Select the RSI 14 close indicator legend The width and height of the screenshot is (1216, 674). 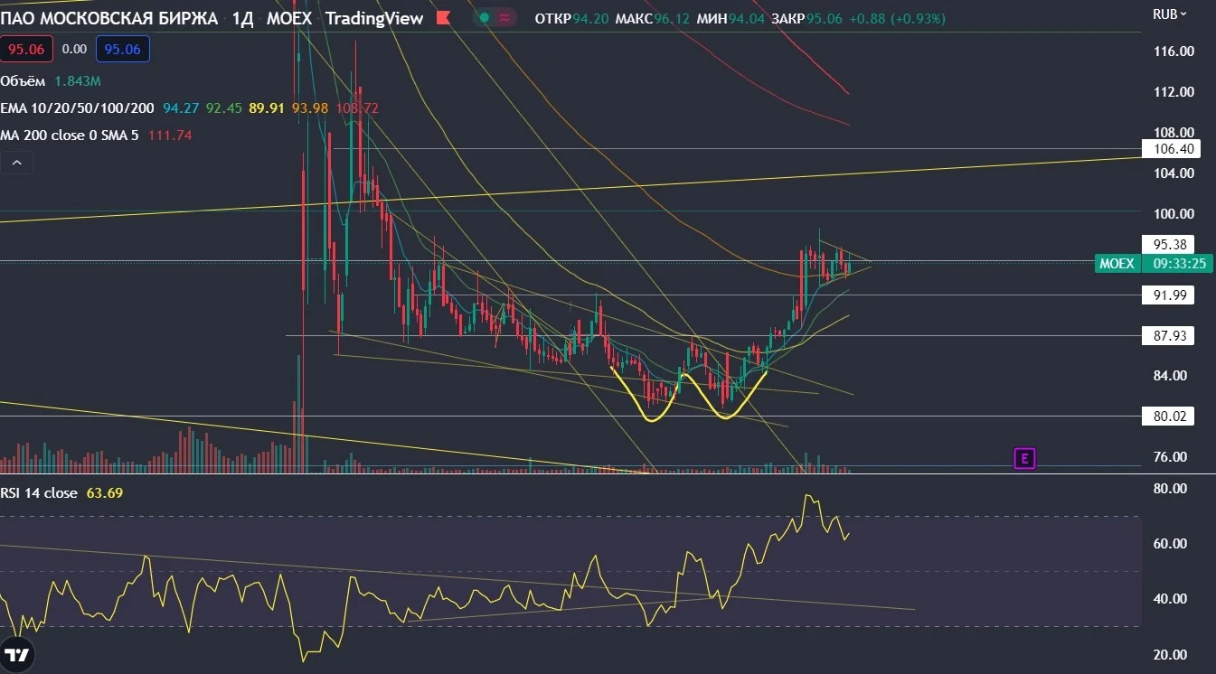click(x=39, y=492)
